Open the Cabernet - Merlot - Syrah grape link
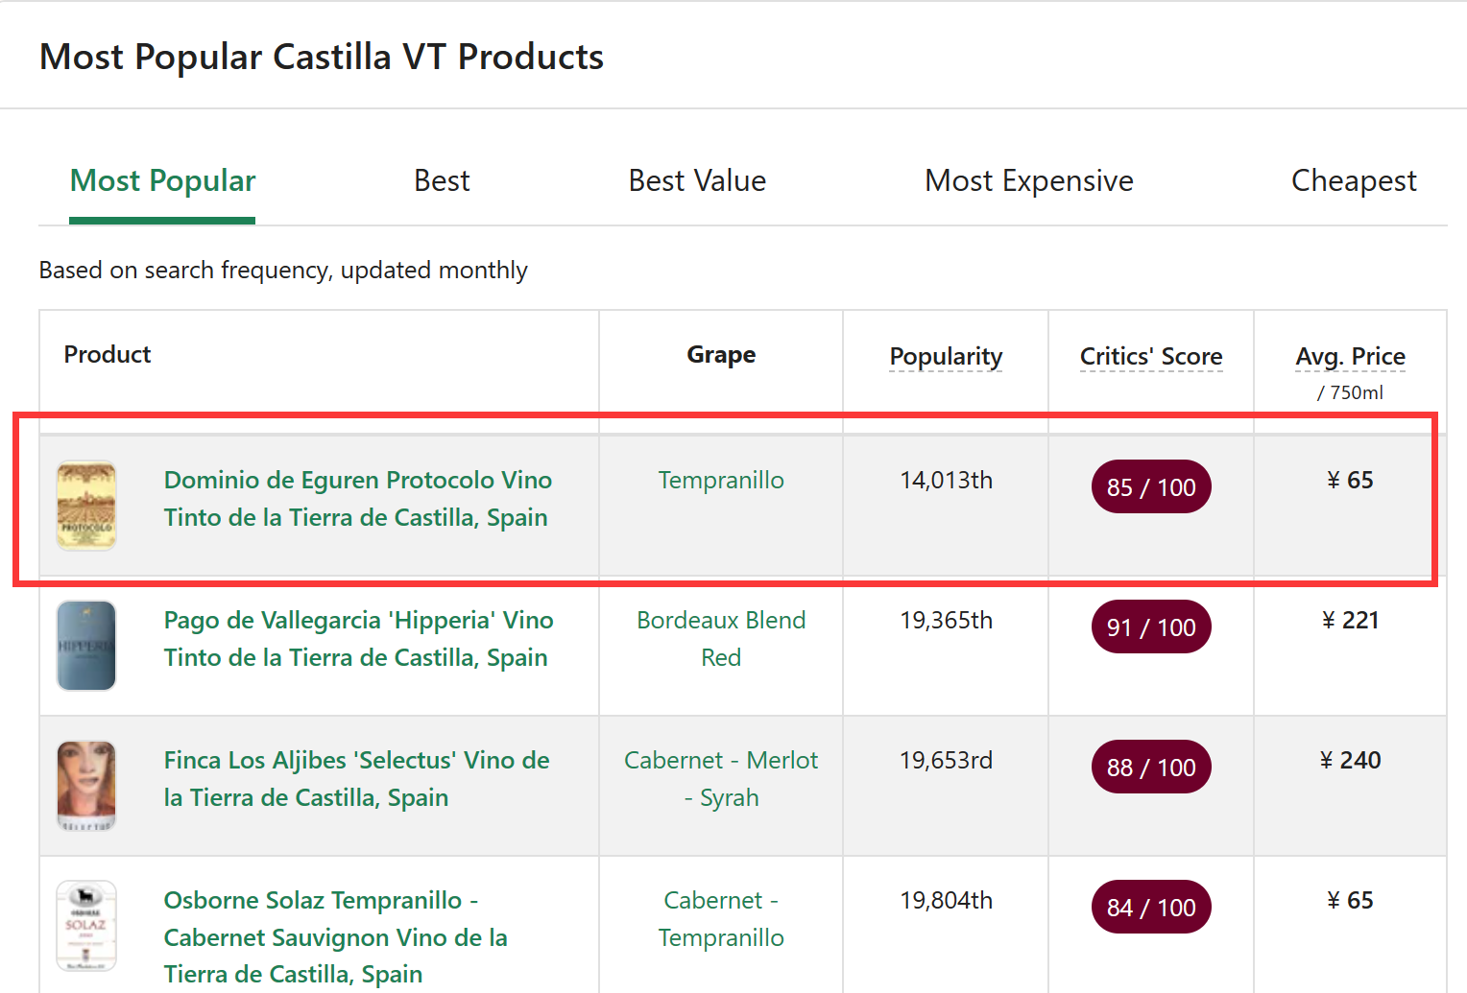This screenshot has height=993, width=1467. [721, 779]
